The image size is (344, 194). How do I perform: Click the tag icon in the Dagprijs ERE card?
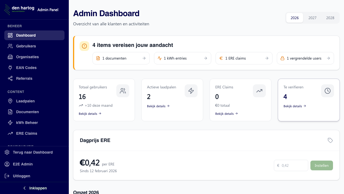pos(330,140)
